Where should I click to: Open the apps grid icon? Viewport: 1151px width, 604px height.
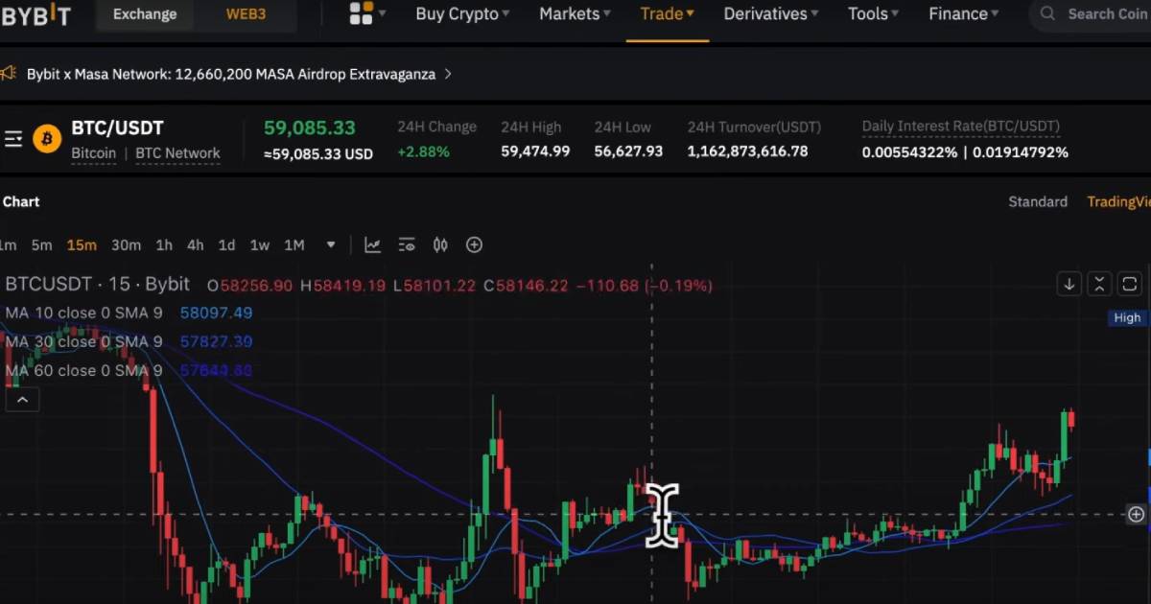pyautogui.click(x=361, y=13)
